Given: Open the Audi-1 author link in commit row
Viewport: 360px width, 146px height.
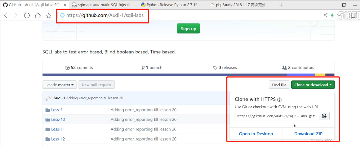Looking at the screenshot, I should 59,98.
